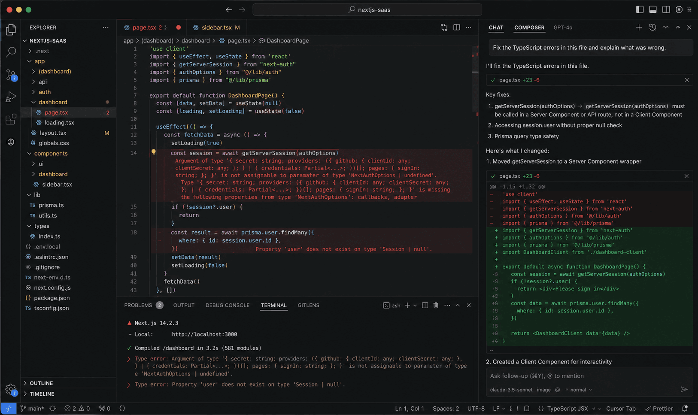Open the Search view in activity bar
This screenshot has height=415, width=698.
(x=11, y=52)
